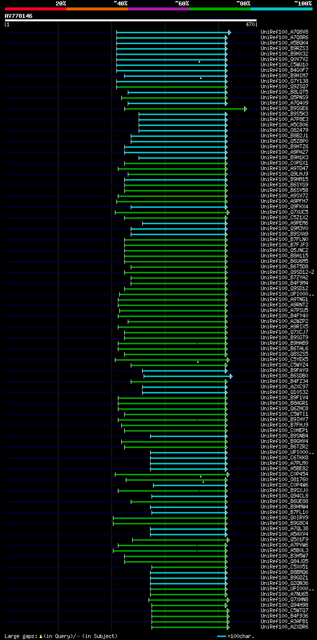Select label UniRef100_A9PA27

tap(284, 152)
